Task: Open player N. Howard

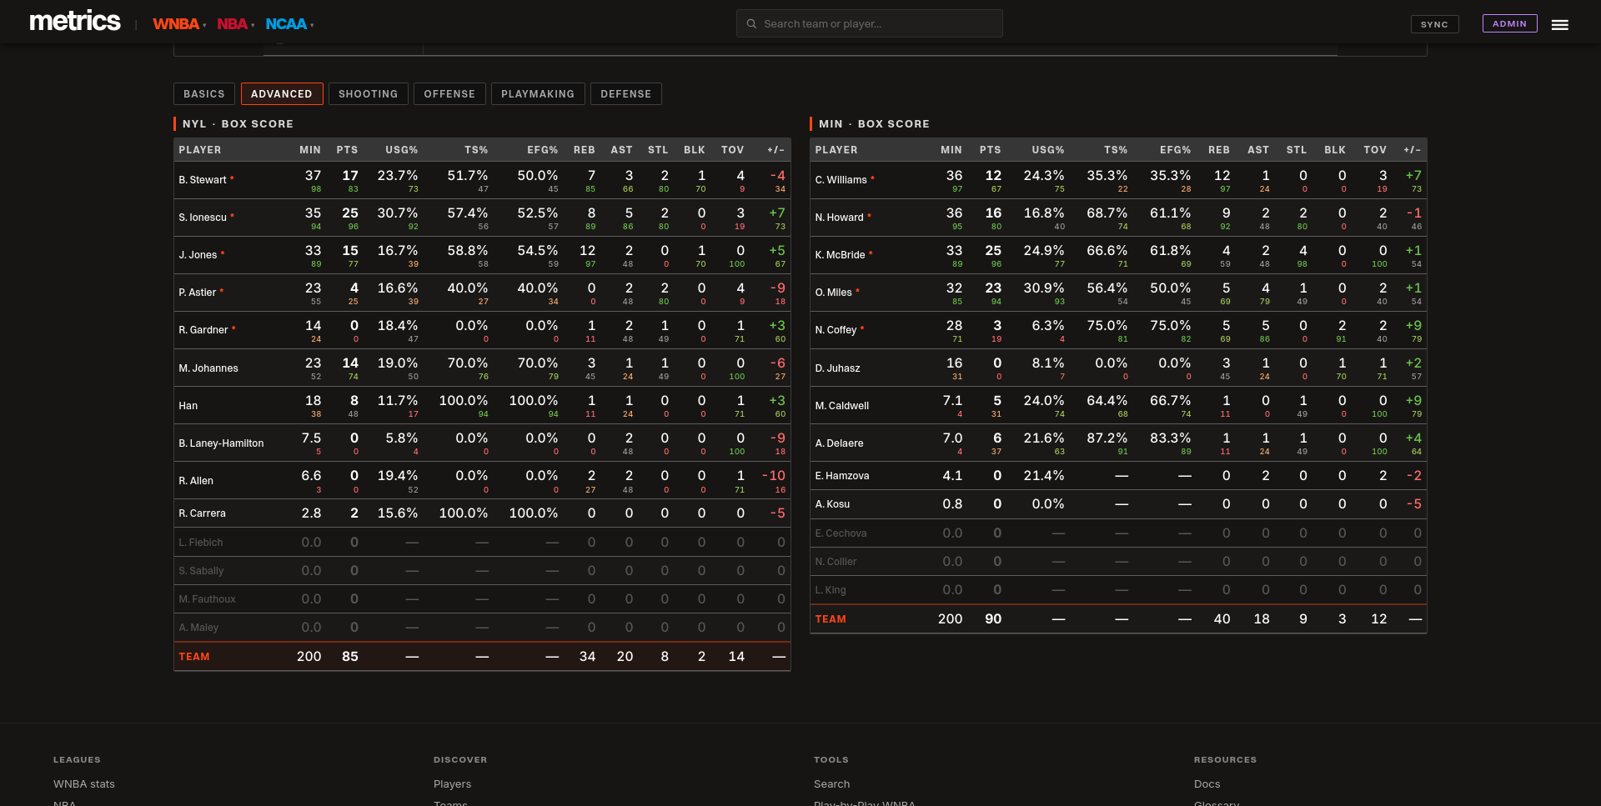Action: click(x=840, y=218)
